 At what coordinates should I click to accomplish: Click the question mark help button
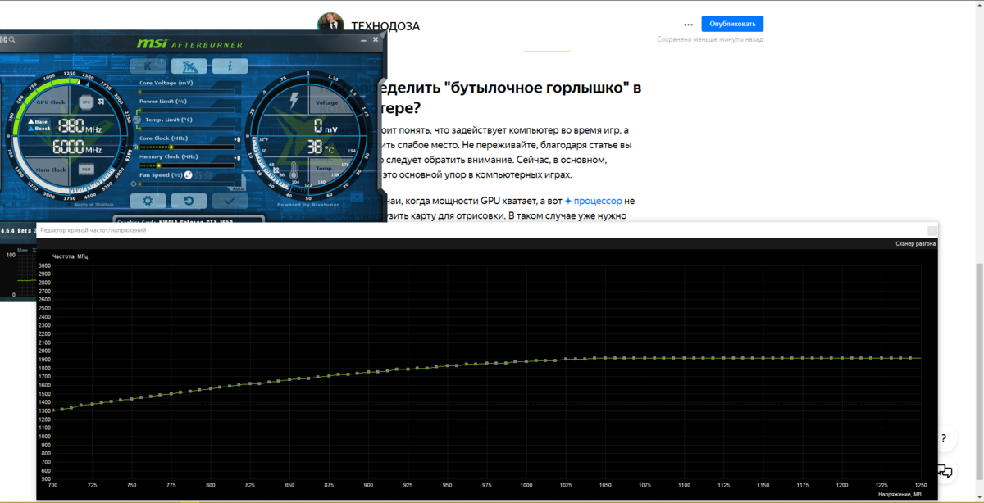coord(944,438)
